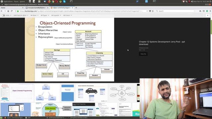Click the forward navigation arrow
Viewport: 212px width, 119px height.
click(5, 11)
